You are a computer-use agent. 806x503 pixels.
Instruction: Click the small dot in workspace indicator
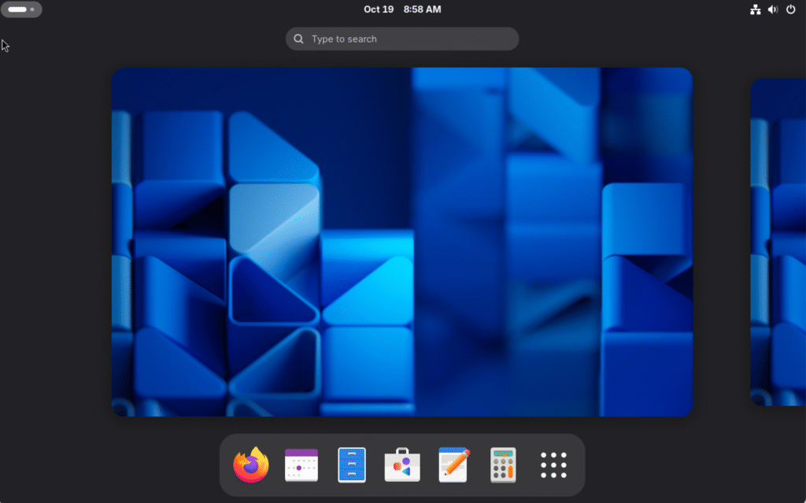point(32,9)
